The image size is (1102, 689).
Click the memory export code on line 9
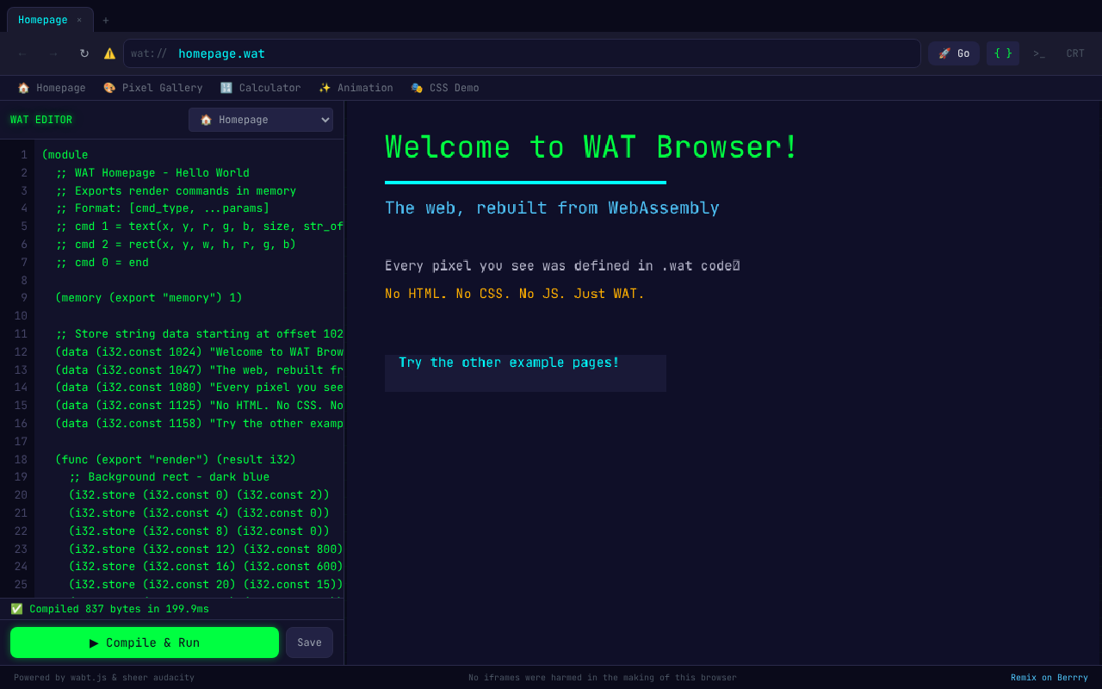click(x=149, y=298)
